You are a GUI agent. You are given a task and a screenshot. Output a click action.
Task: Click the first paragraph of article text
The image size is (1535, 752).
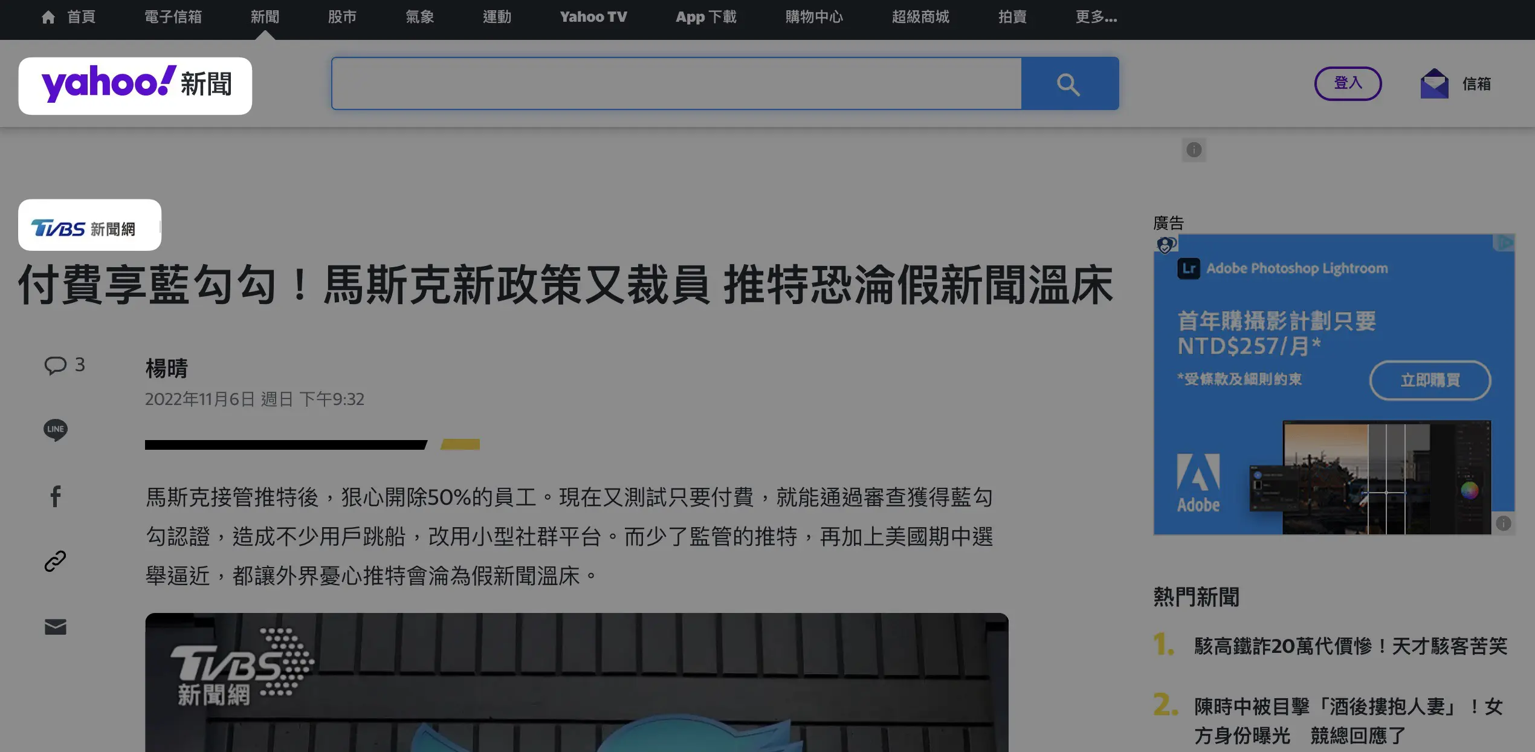coord(569,536)
